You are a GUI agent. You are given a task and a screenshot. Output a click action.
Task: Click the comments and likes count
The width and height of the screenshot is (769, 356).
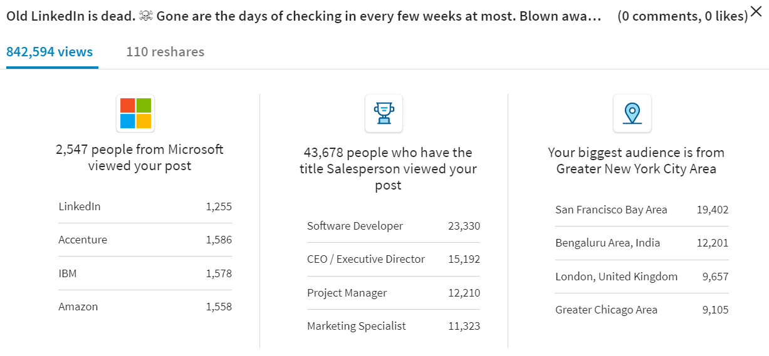[x=682, y=16]
